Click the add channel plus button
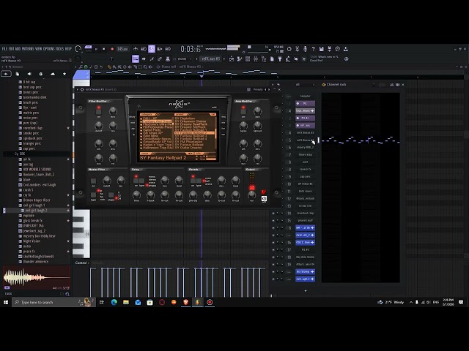This screenshot has height=351, width=469. tap(306, 290)
